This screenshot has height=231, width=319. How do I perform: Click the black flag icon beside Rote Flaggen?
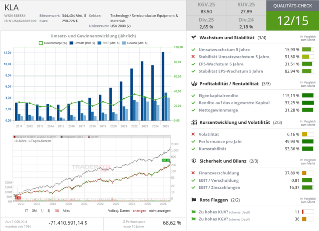click(x=194, y=200)
